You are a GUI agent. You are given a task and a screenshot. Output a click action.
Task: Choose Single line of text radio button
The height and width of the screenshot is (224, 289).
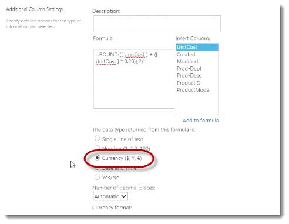[97, 139]
